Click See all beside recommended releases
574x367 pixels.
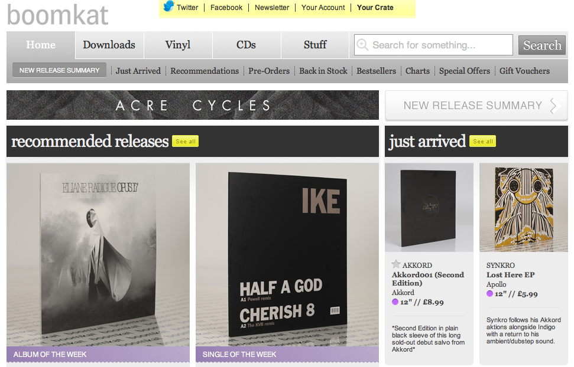tap(185, 142)
